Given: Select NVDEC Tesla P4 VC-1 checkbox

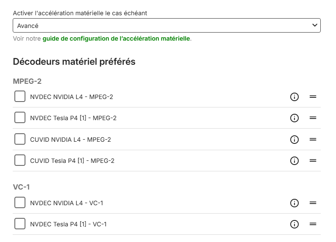Looking at the screenshot, I should (x=20, y=224).
